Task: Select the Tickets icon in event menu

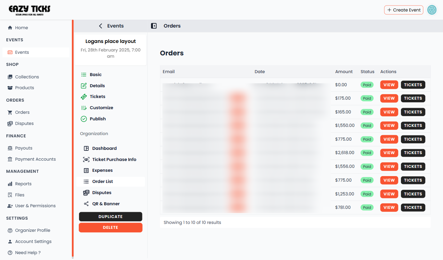Action: 84,96
